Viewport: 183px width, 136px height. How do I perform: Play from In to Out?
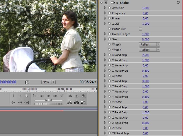pyautogui.click(x=27, y=102)
